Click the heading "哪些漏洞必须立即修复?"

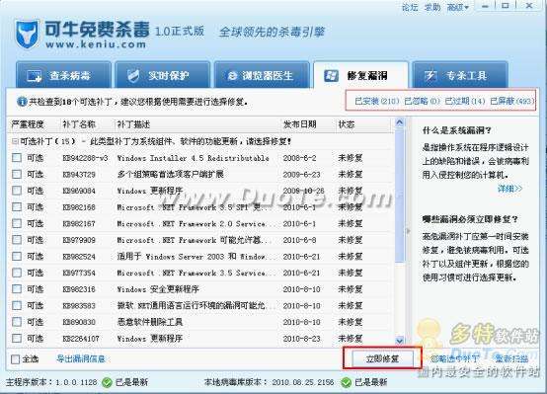pyautogui.click(x=471, y=219)
